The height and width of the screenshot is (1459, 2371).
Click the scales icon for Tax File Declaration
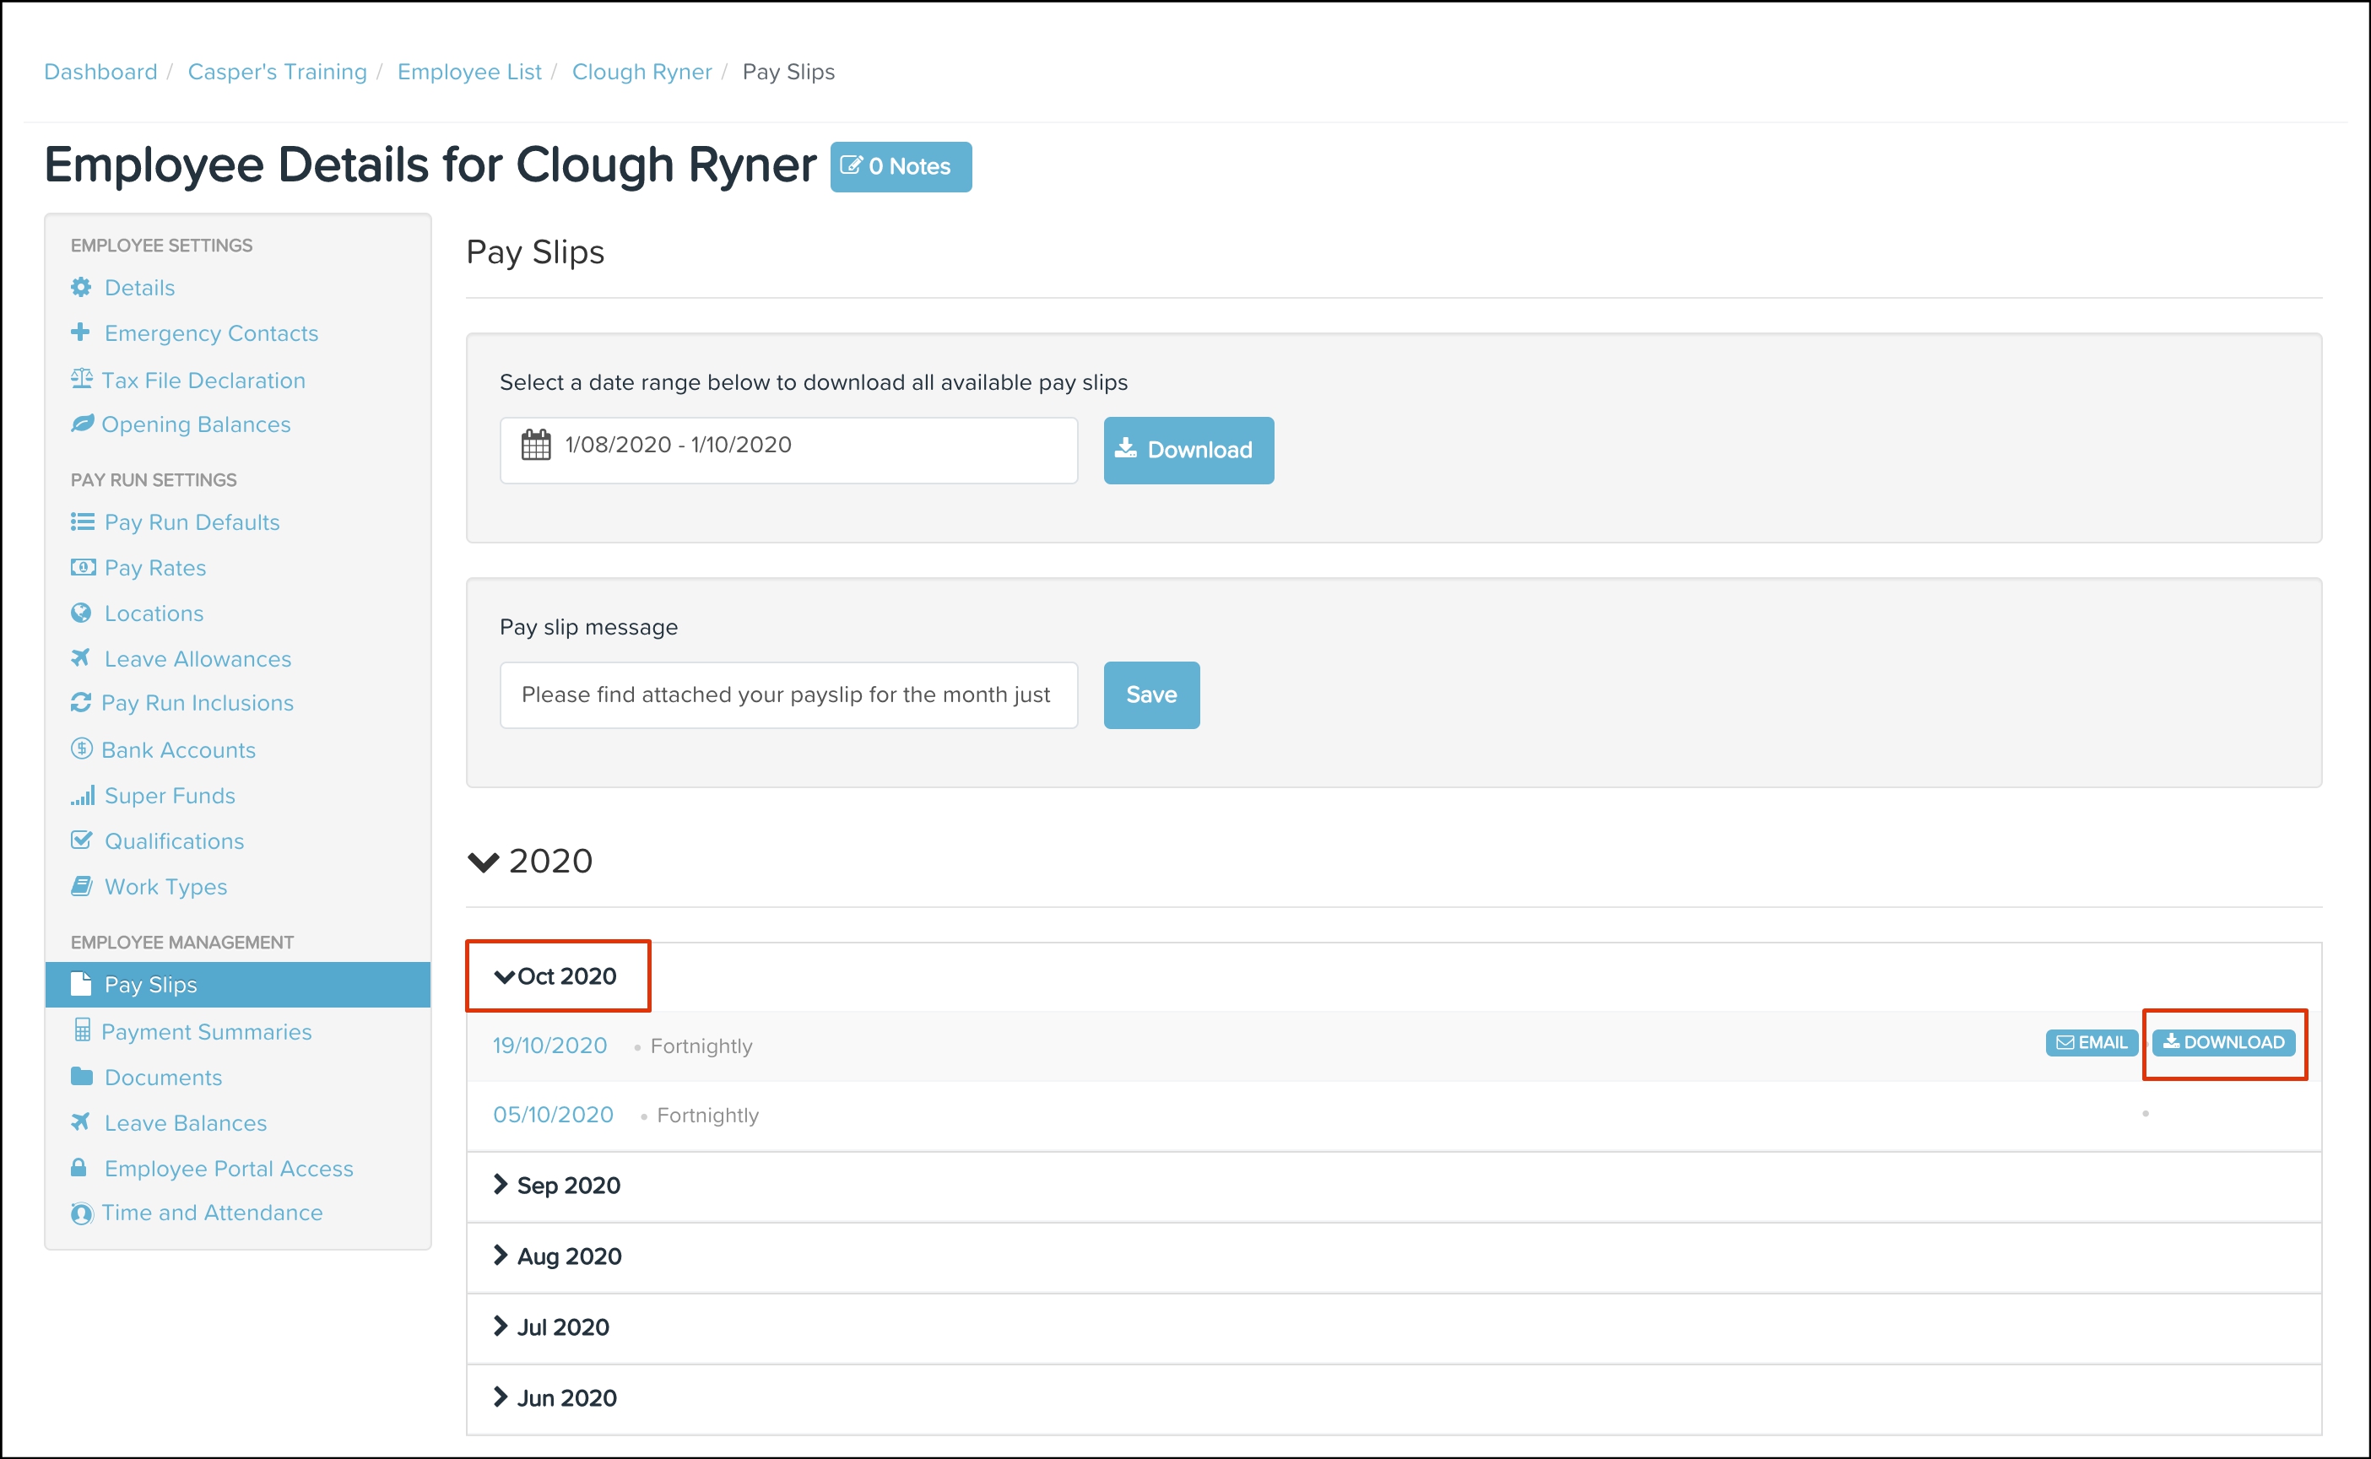81,379
